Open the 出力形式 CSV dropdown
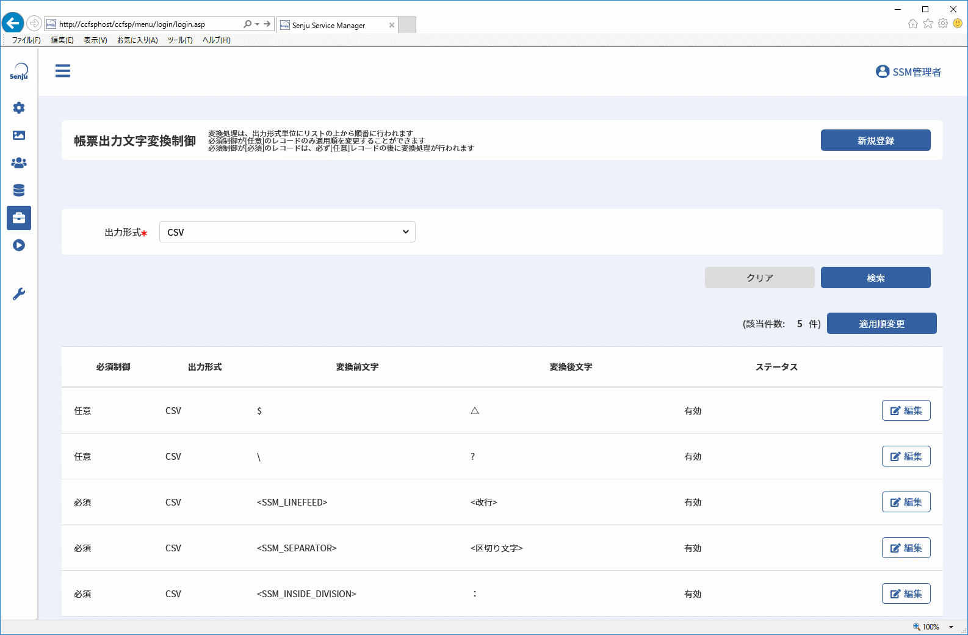 tap(287, 232)
